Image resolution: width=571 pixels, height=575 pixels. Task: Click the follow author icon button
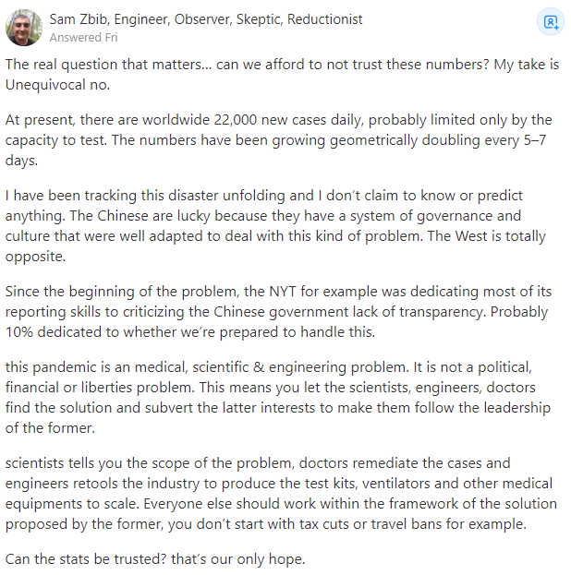coord(551,22)
